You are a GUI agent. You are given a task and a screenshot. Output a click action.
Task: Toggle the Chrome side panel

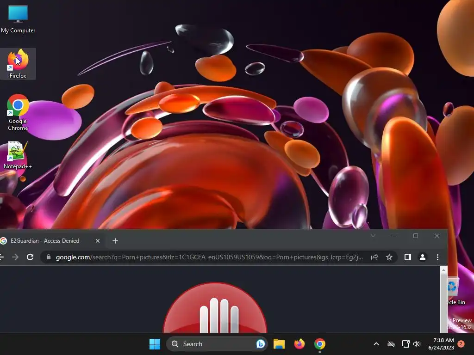pyautogui.click(x=407, y=257)
